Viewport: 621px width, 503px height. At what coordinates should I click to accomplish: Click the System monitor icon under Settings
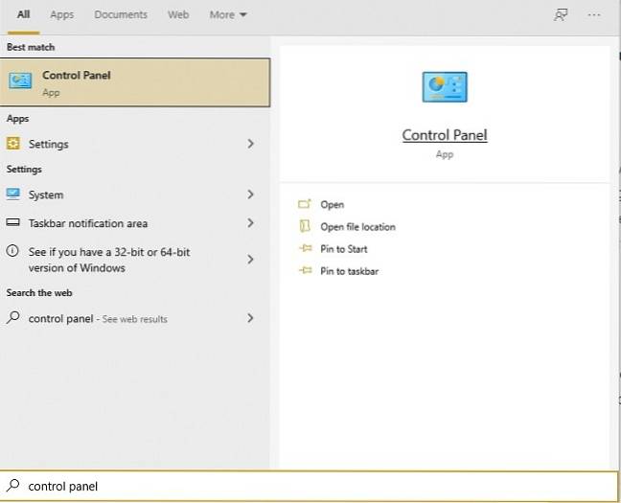[13, 194]
